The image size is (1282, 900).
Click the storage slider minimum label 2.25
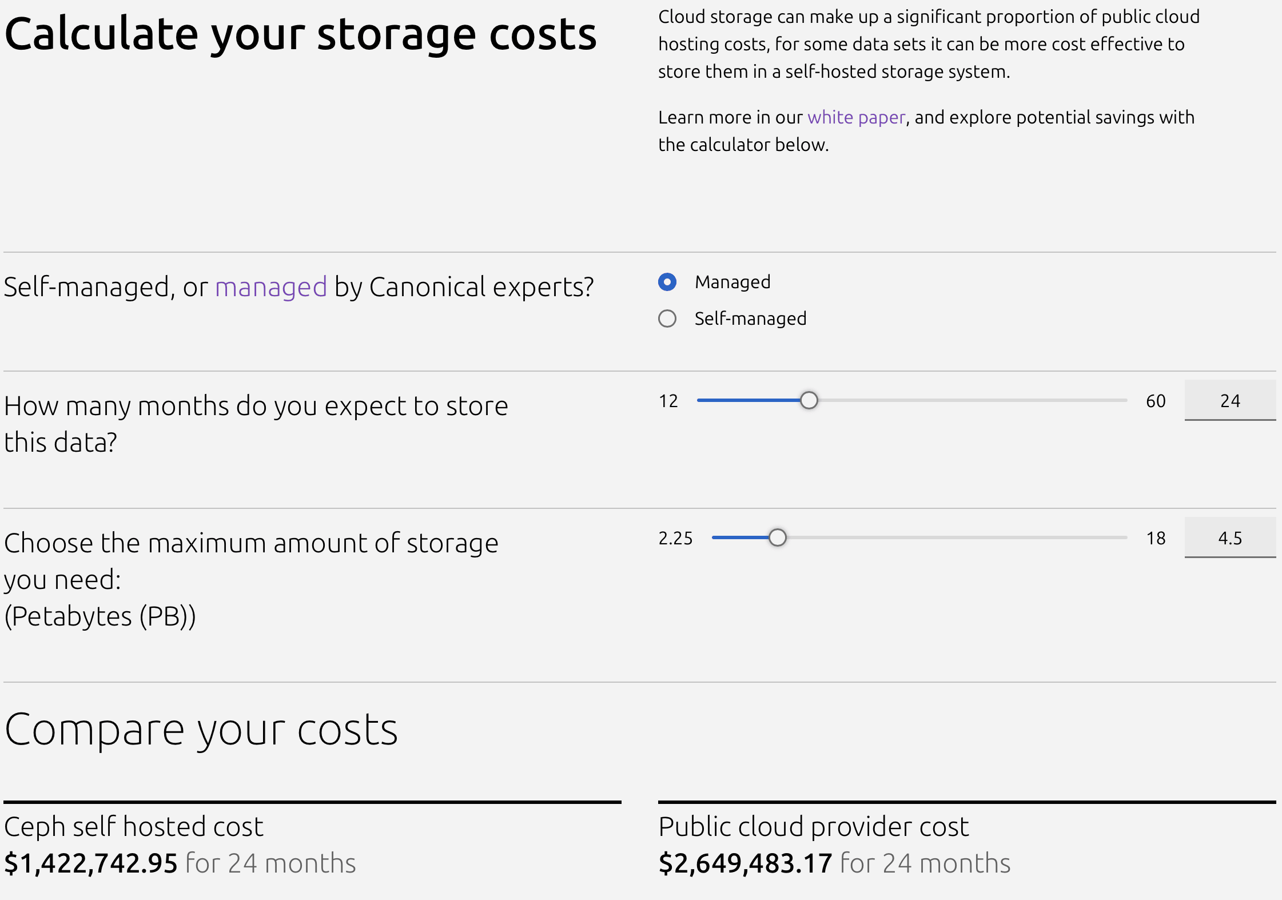pyautogui.click(x=675, y=538)
